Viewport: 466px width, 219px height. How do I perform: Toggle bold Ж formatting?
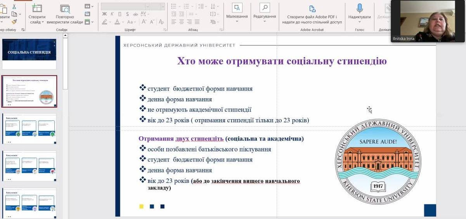[x=104, y=14]
